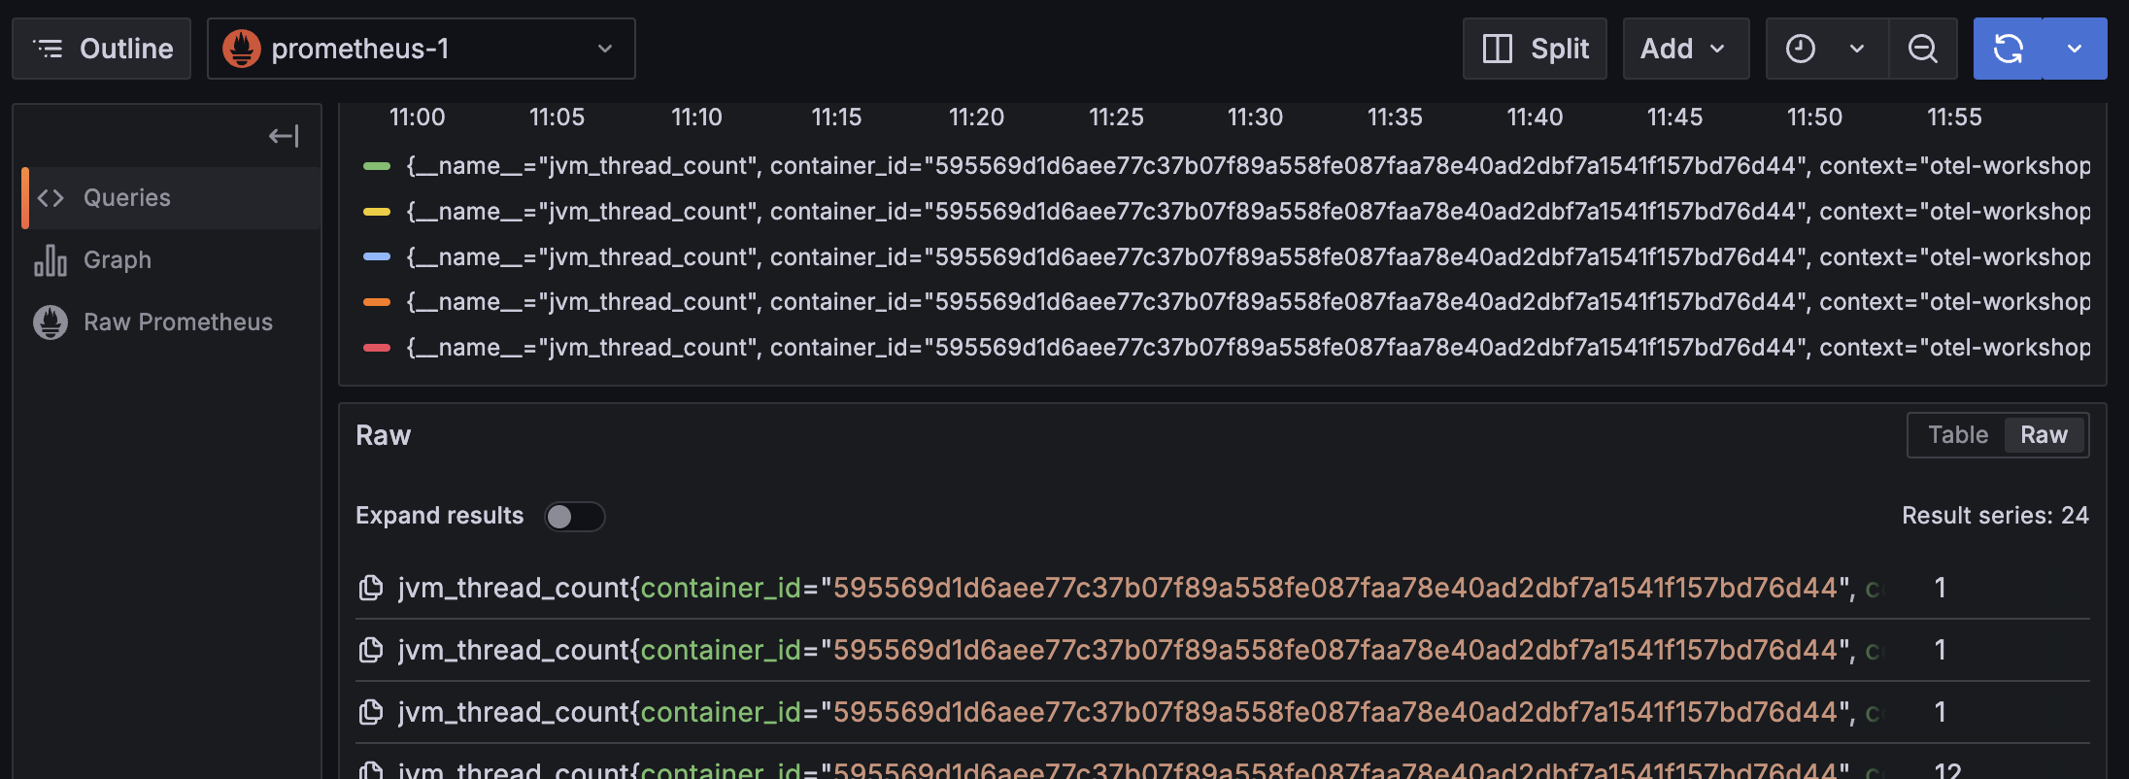Viewport: 2129px width, 779px height.
Task: Copy the first jvm_thread_count result row
Action: point(371,588)
